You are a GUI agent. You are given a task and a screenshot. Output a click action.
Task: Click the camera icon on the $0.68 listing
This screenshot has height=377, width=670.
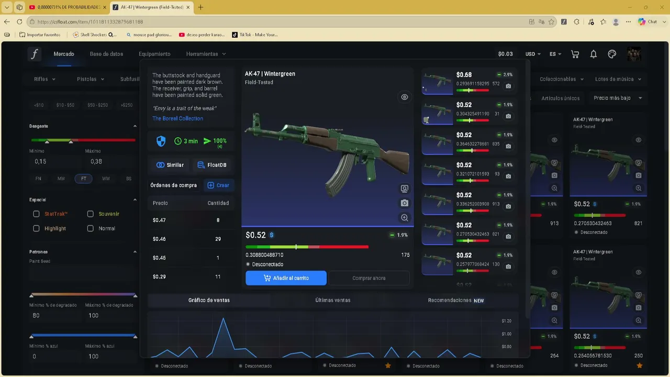508,86
